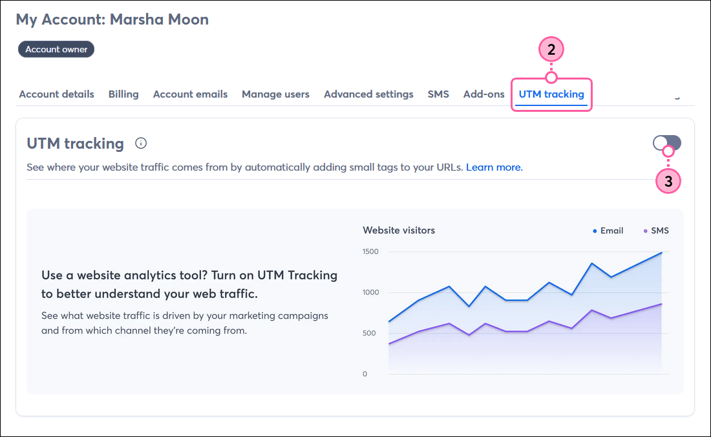Open the Add-ons section
Screen dimensions: 711x437
tap(483, 94)
